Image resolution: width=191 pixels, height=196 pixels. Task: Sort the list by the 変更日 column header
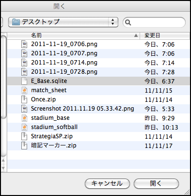click(165, 35)
